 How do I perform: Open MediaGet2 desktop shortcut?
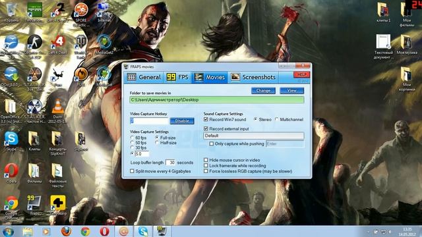tap(104, 45)
